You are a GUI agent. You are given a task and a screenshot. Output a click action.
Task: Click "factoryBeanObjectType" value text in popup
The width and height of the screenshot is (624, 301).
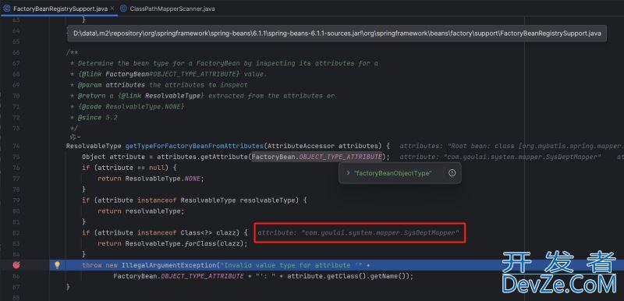click(x=393, y=173)
